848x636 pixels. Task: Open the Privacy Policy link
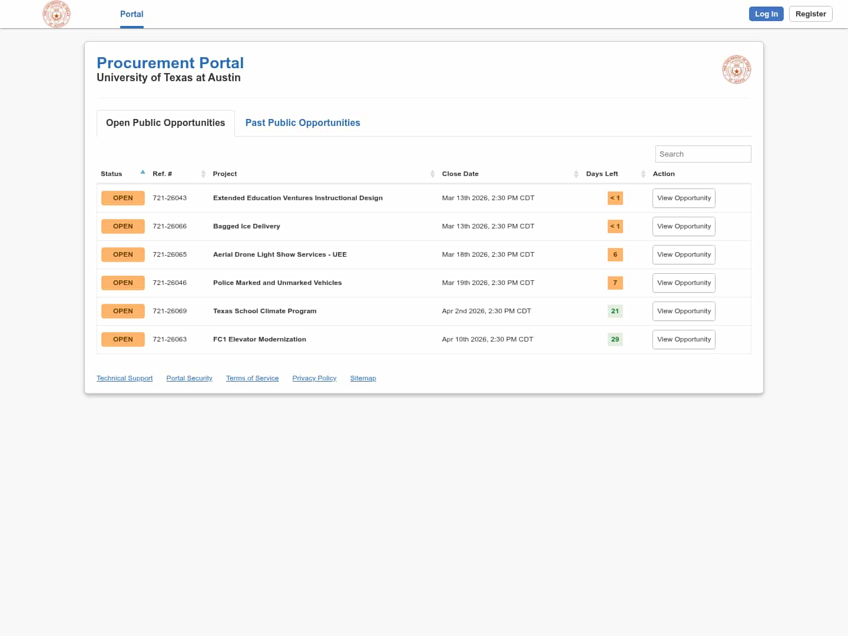click(x=314, y=378)
